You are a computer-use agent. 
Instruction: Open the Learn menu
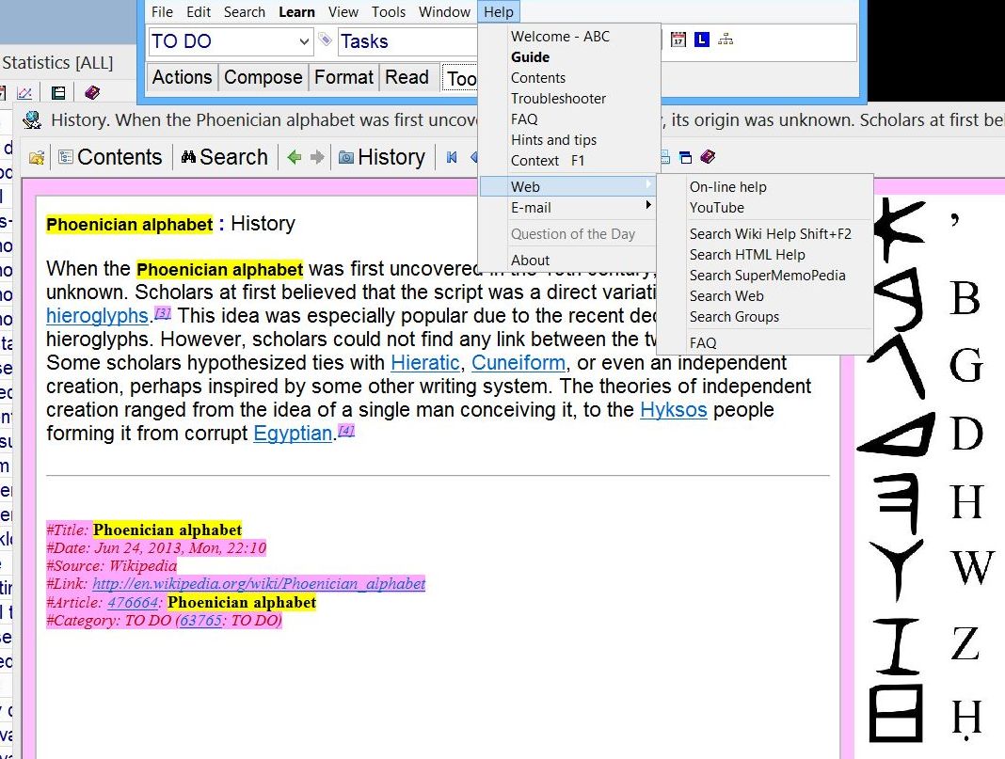296,11
